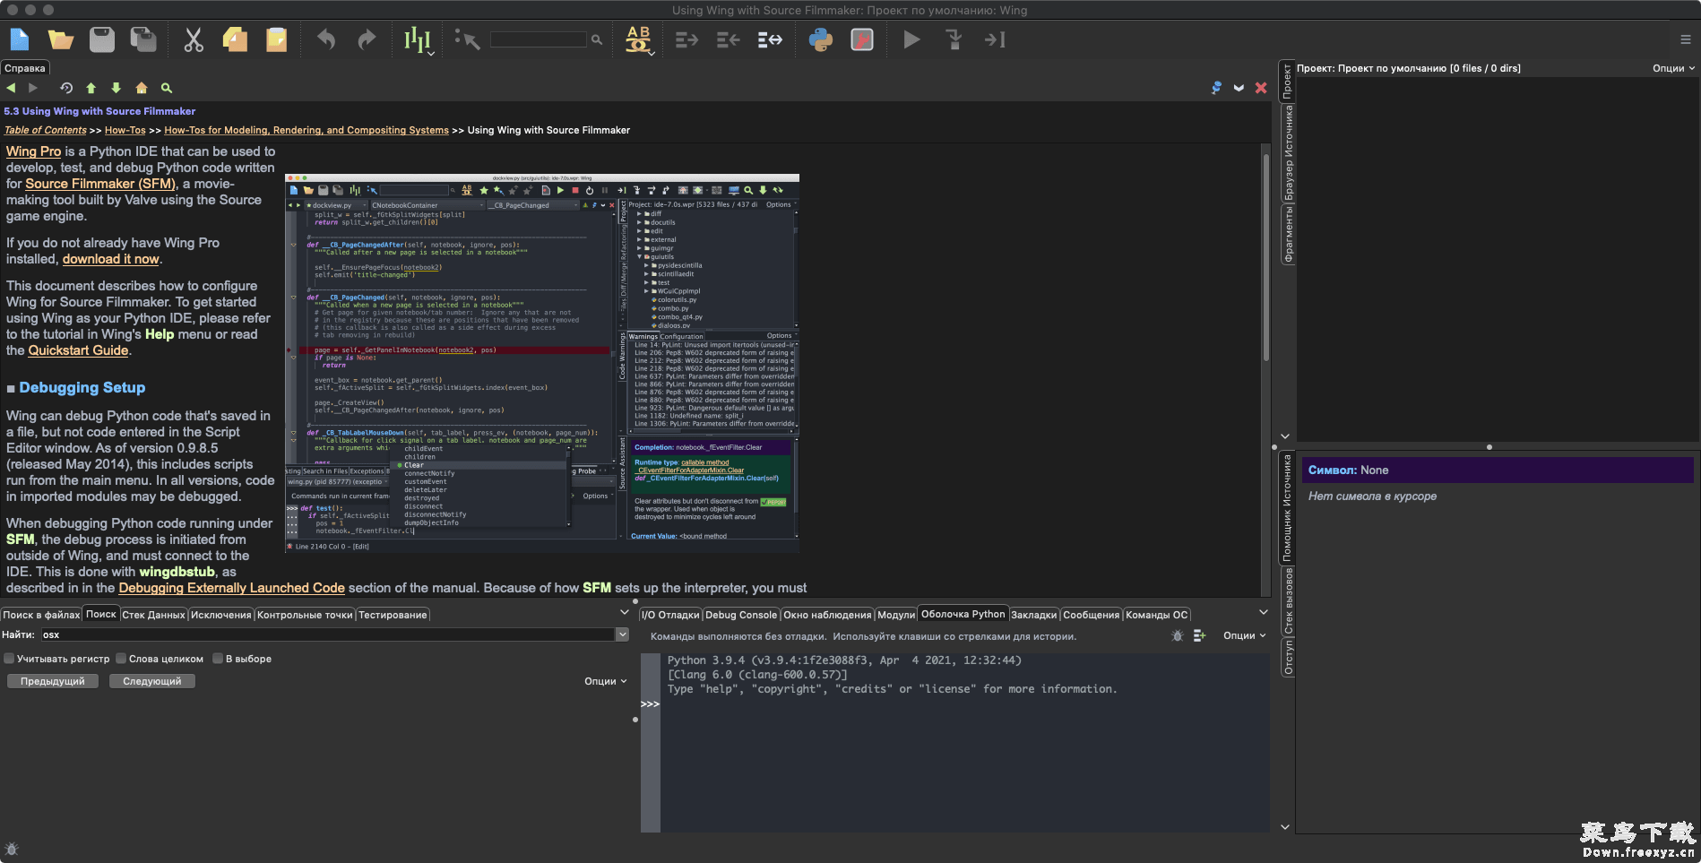Screen dimensions: 1701x863
Task: Click run to cursor debug icon
Action: [x=995, y=39]
